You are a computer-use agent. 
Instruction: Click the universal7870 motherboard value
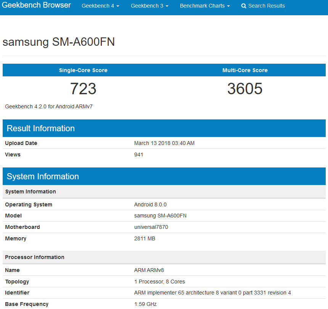pyautogui.click(x=151, y=227)
